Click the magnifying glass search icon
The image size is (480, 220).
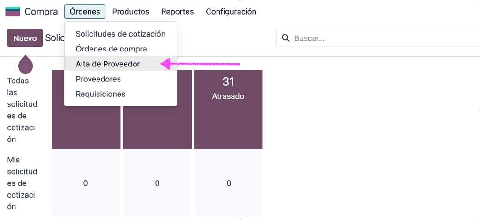coord(285,38)
